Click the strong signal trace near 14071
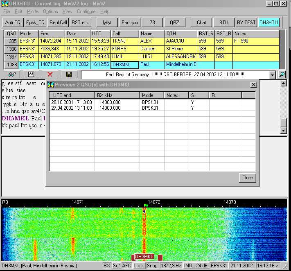The image size is (291, 271). 73,245
